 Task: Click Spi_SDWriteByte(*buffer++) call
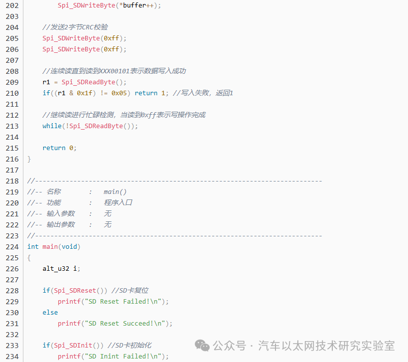(x=109, y=5)
